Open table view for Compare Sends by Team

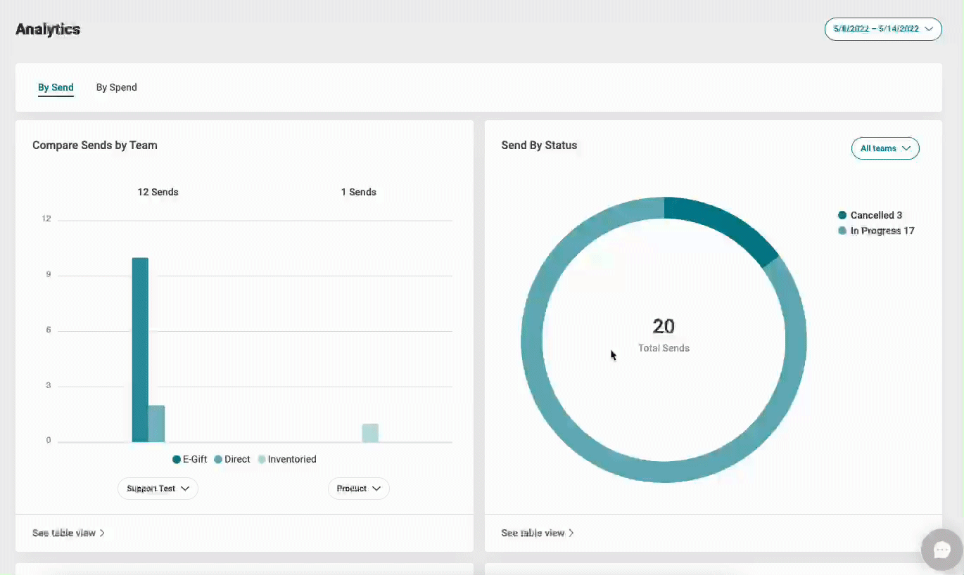(x=68, y=534)
